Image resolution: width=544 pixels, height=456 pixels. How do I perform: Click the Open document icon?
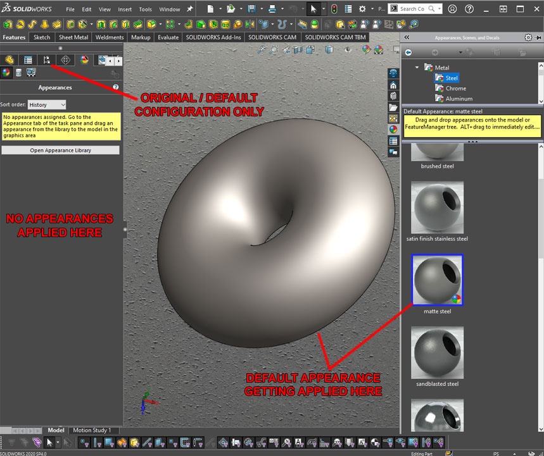pyautogui.click(x=231, y=9)
